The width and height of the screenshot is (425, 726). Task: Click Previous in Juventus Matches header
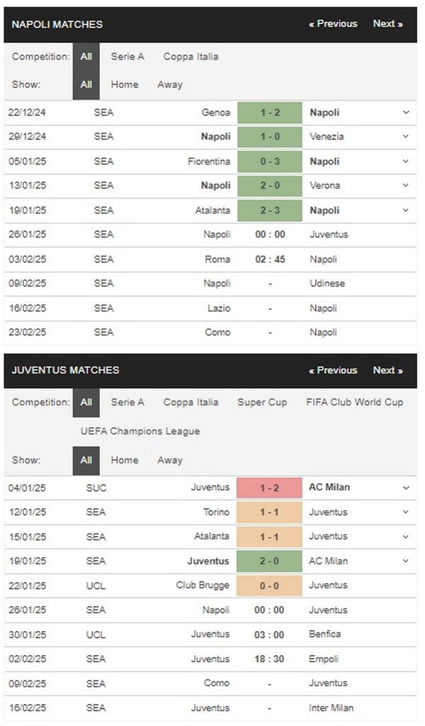point(332,370)
